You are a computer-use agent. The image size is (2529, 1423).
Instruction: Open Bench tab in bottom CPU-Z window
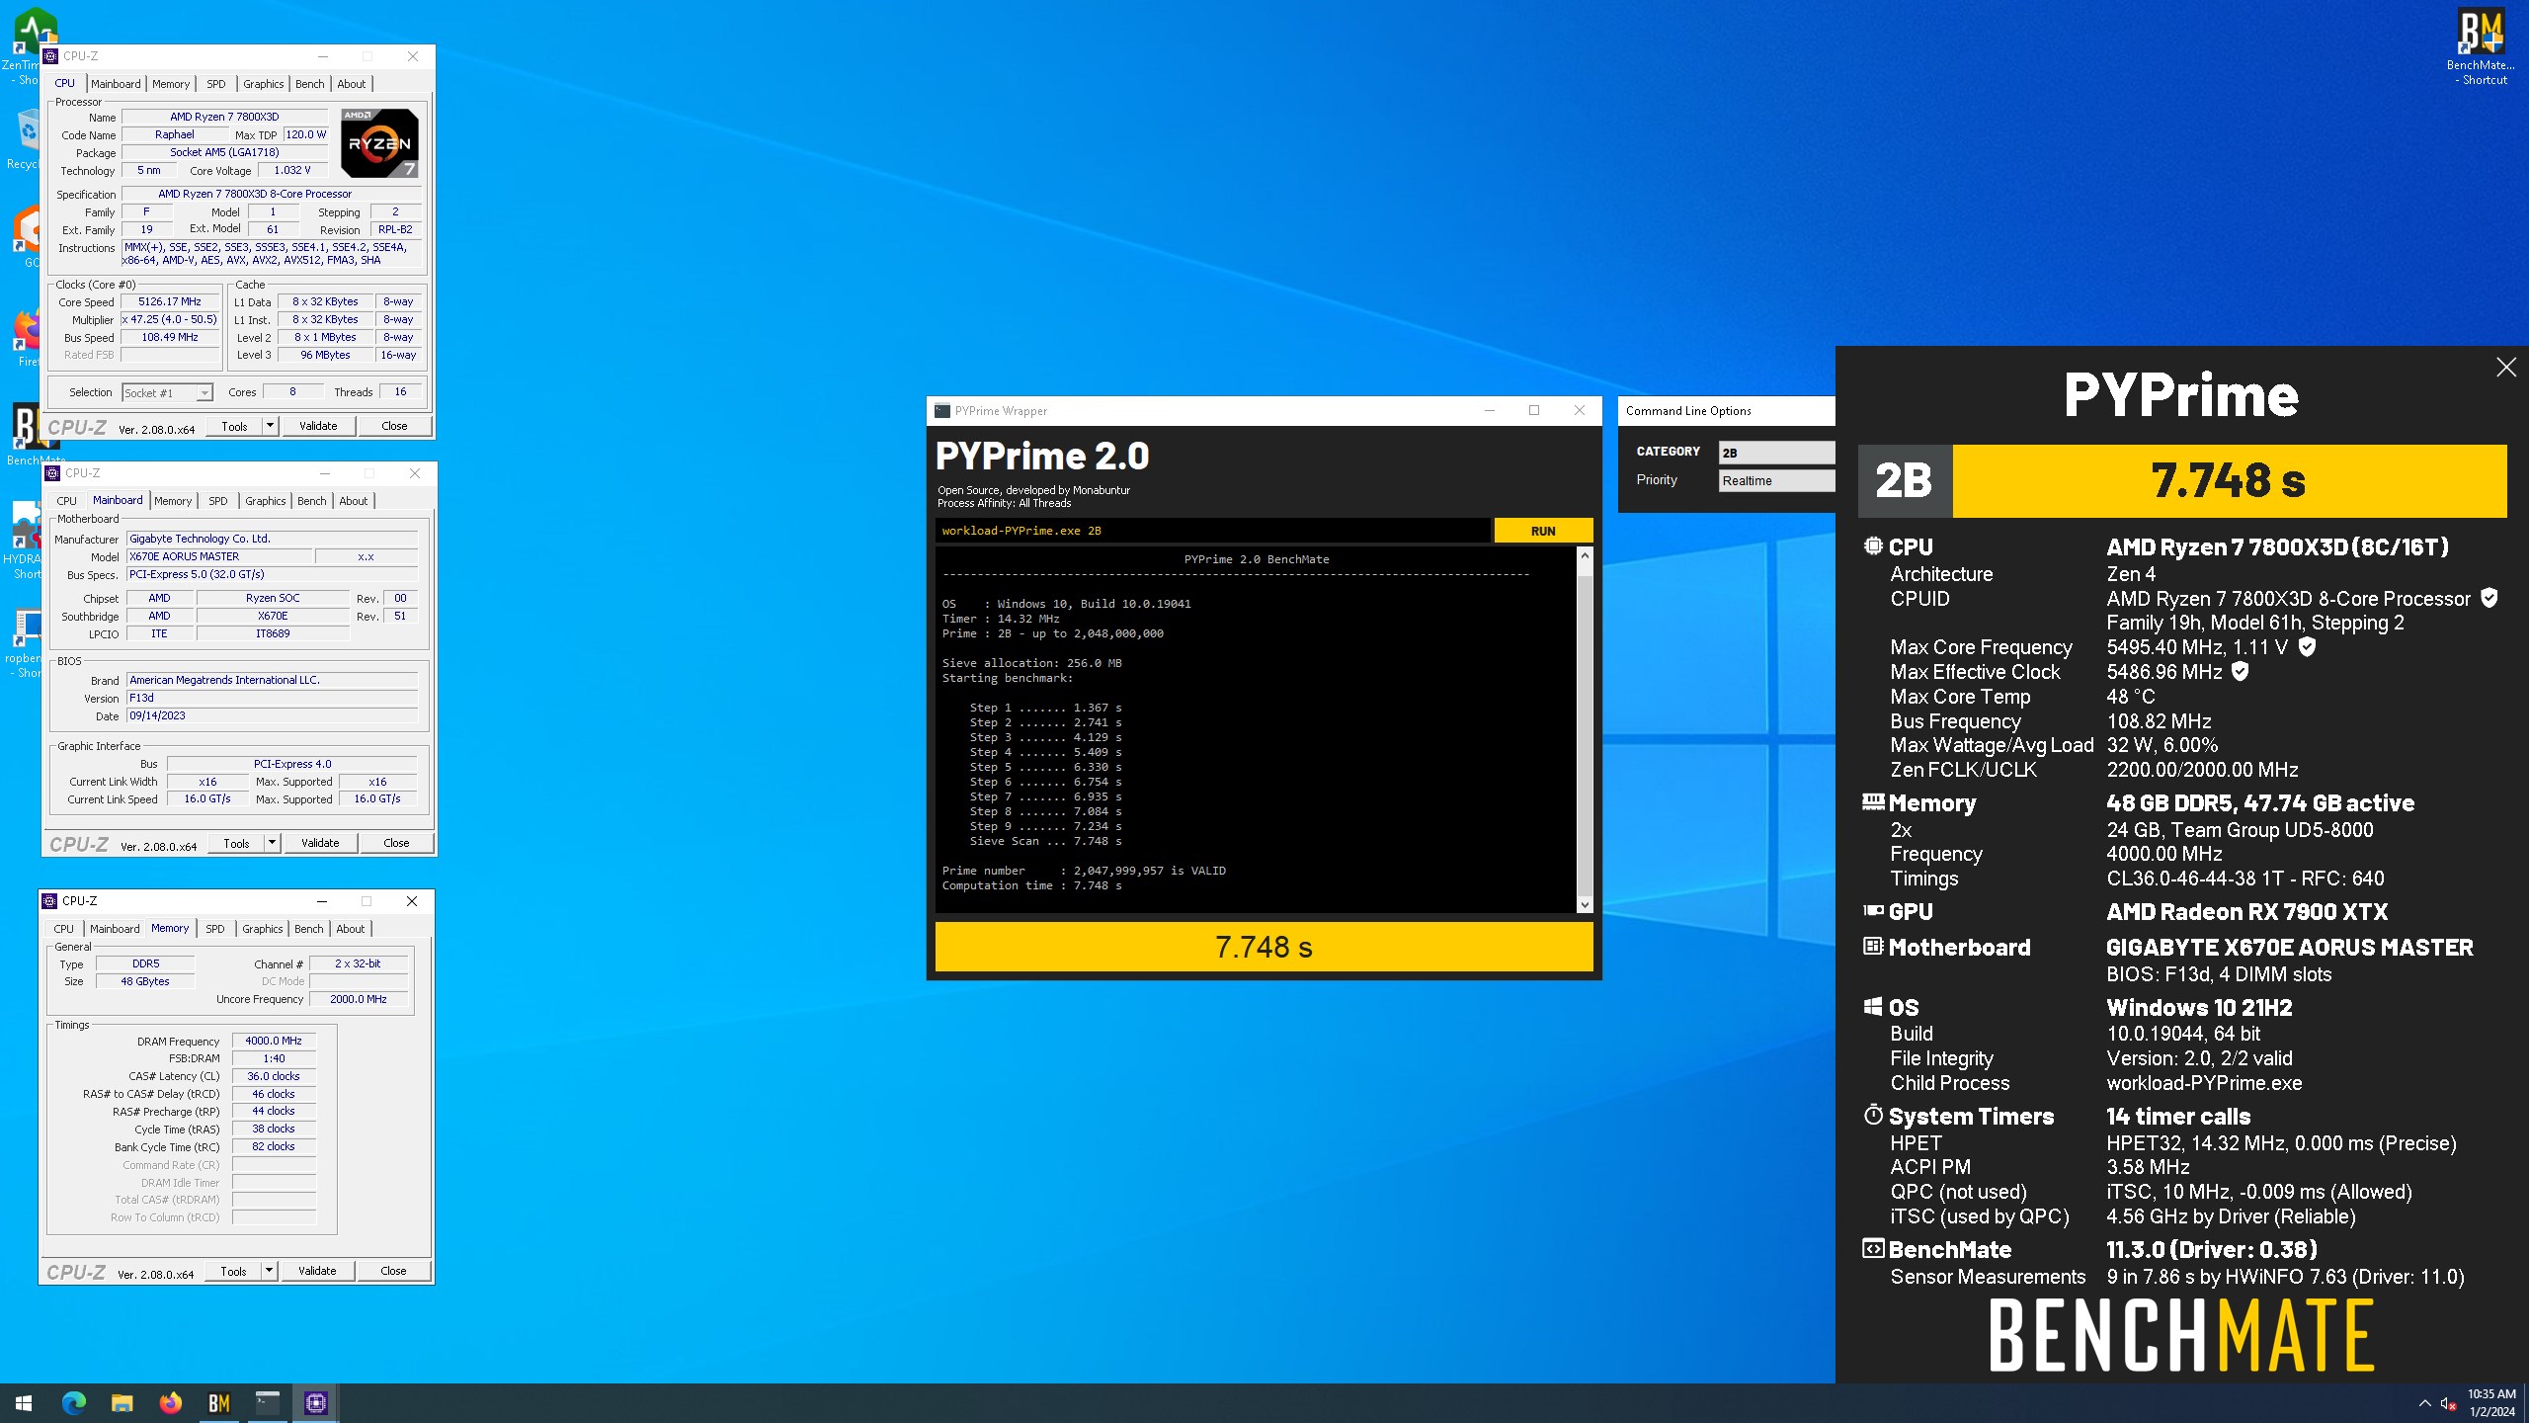[309, 929]
